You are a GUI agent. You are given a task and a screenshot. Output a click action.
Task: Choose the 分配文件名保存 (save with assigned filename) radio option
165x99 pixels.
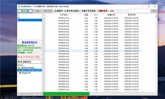[x=80, y=11]
